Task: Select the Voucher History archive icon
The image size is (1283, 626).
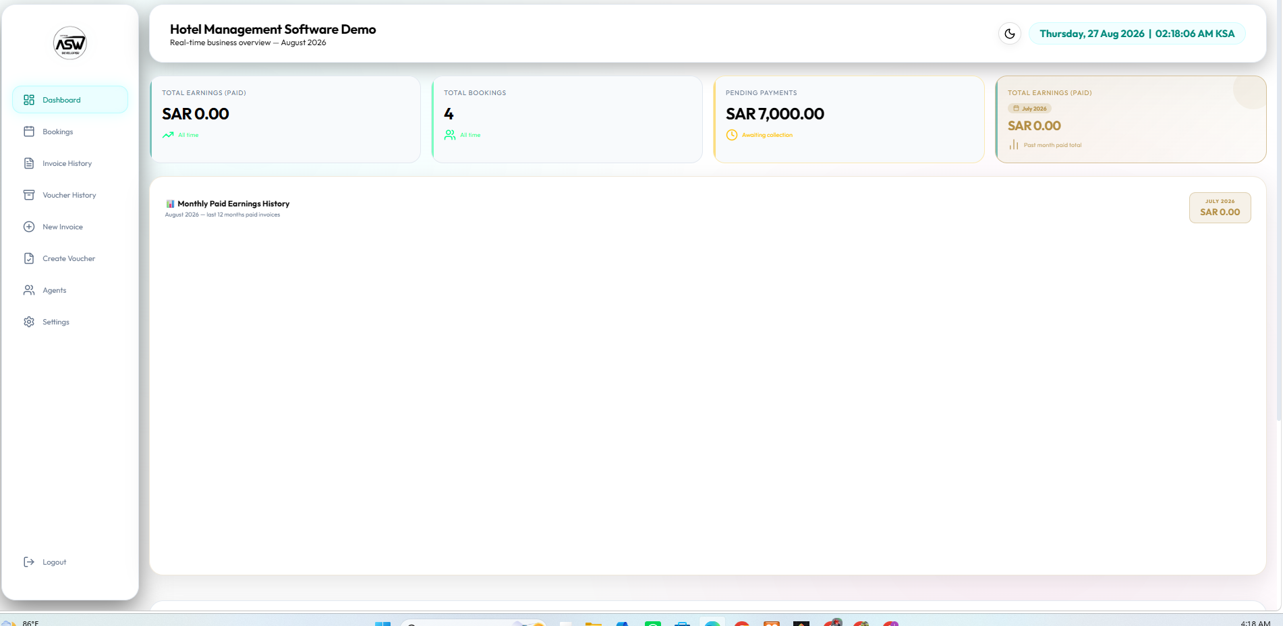Action: [29, 195]
